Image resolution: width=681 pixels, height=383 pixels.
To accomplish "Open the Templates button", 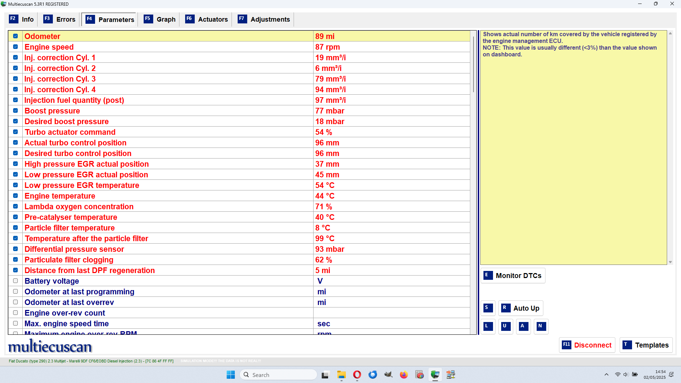I will click(646, 345).
